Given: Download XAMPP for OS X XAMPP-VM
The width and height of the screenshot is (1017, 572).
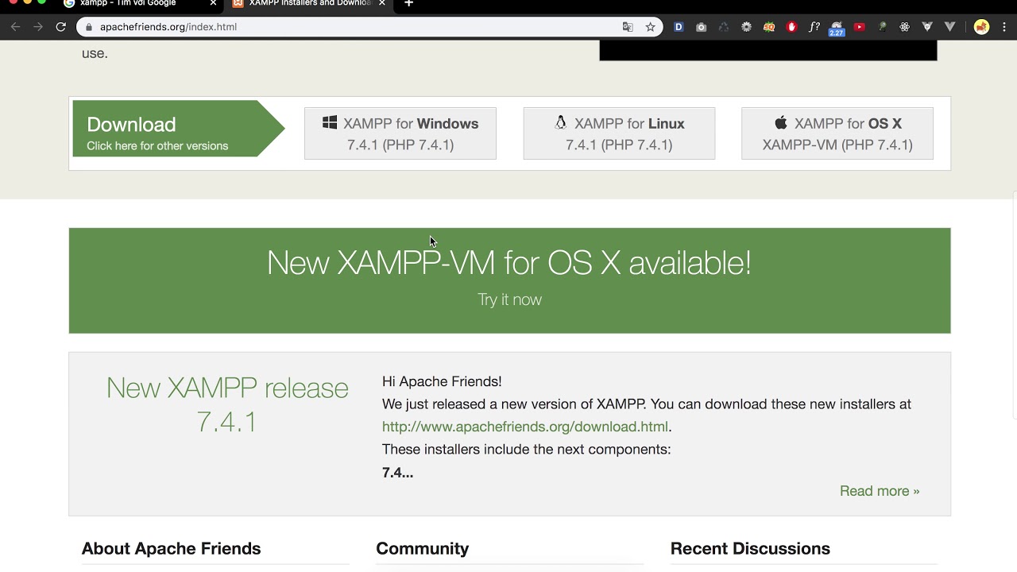Looking at the screenshot, I should [x=837, y=133].
